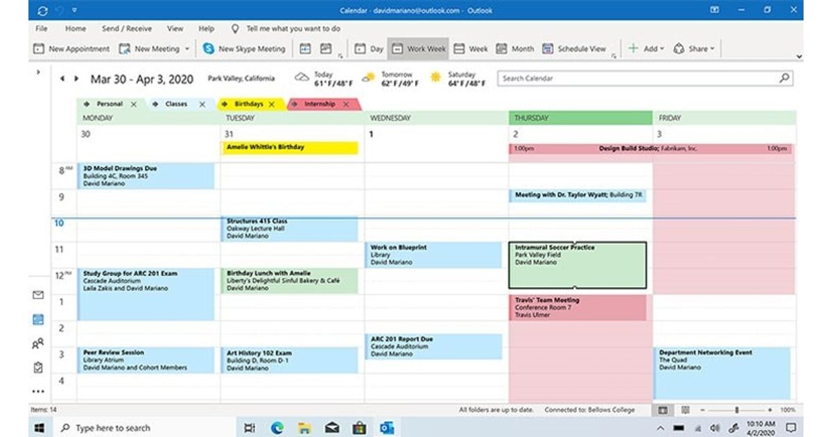Click the New Skype Meeting icon
The height and width of the screenshot is (437, 832).
tap(209, 49)
